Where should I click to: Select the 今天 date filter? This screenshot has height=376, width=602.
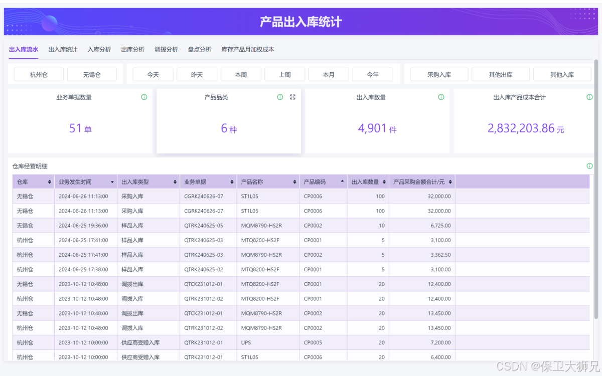[153, 75]
